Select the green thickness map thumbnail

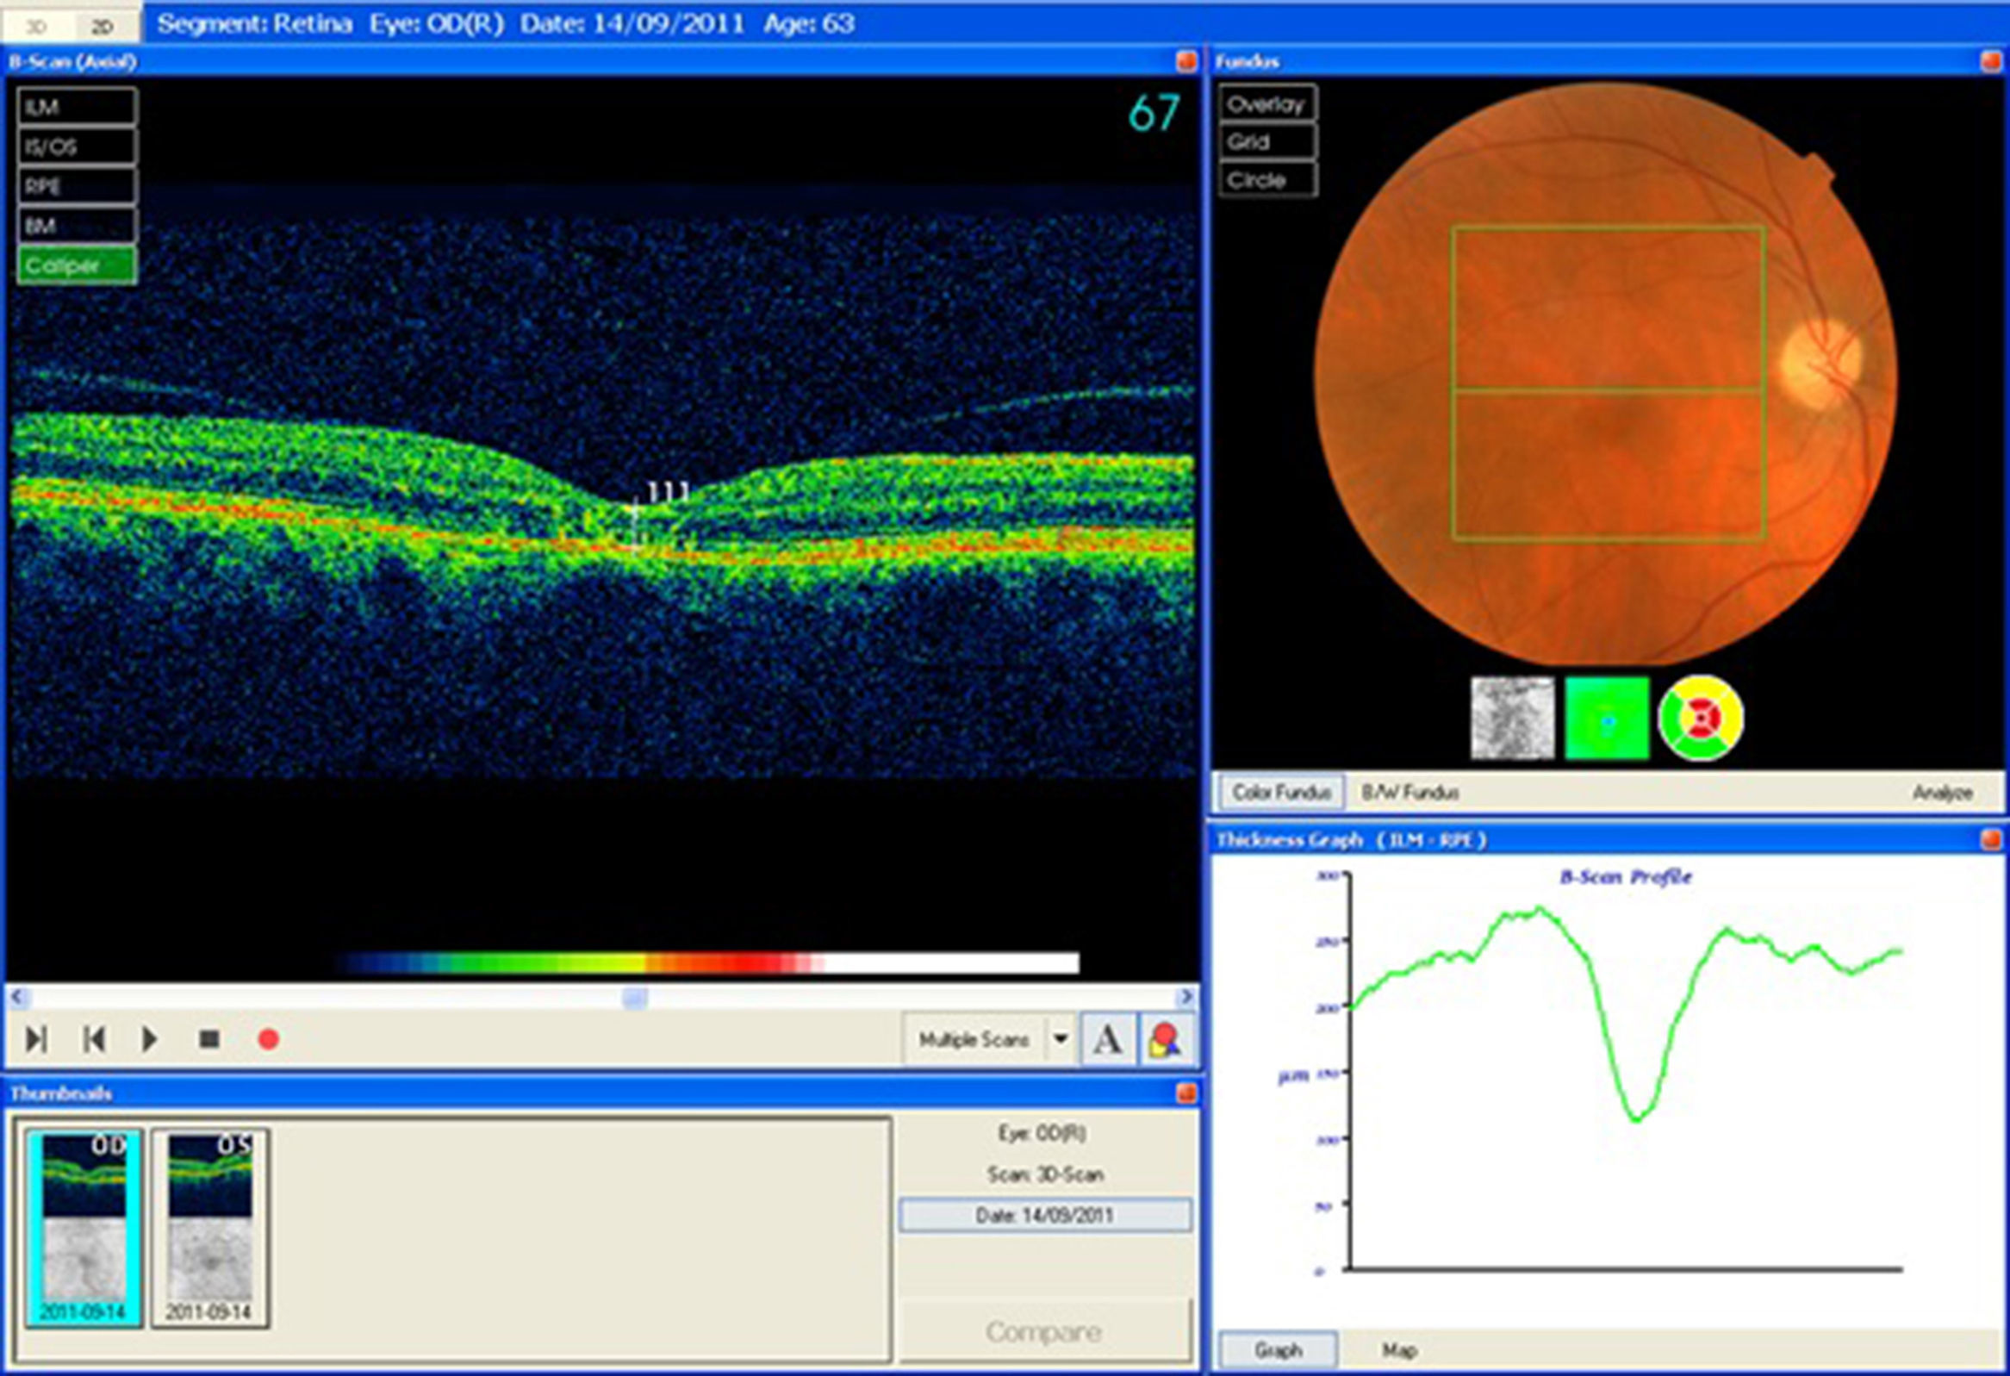1607,718
